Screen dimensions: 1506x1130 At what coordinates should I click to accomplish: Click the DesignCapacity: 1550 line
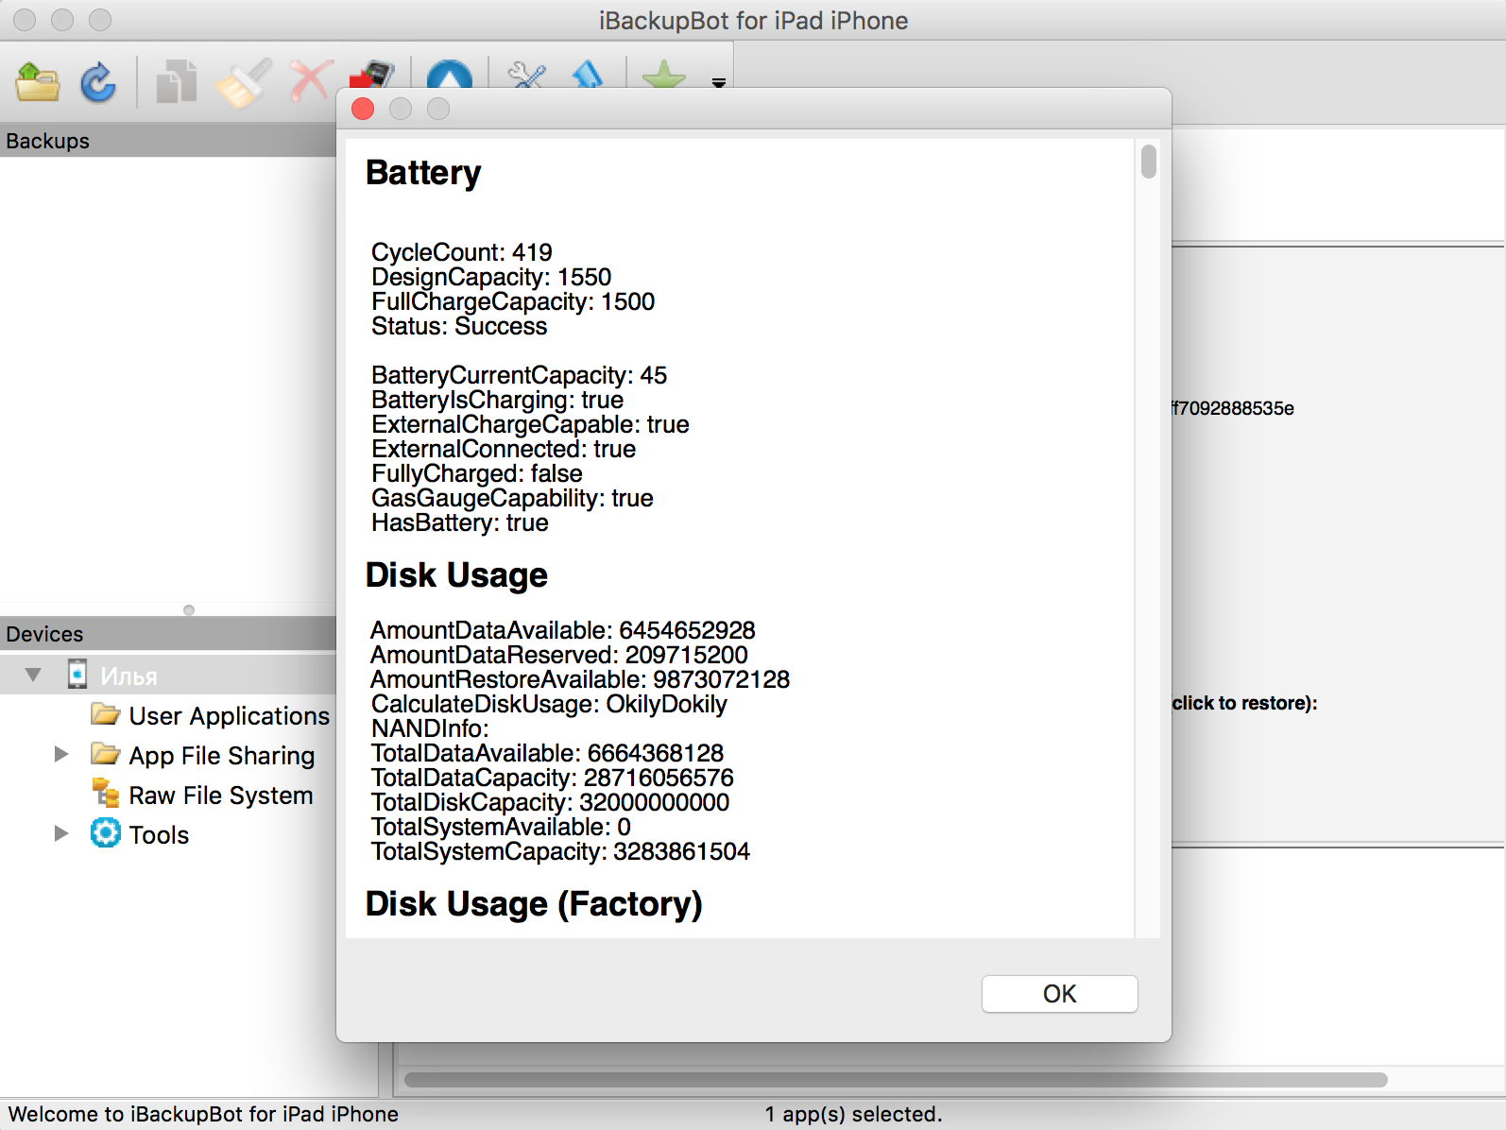491,277
